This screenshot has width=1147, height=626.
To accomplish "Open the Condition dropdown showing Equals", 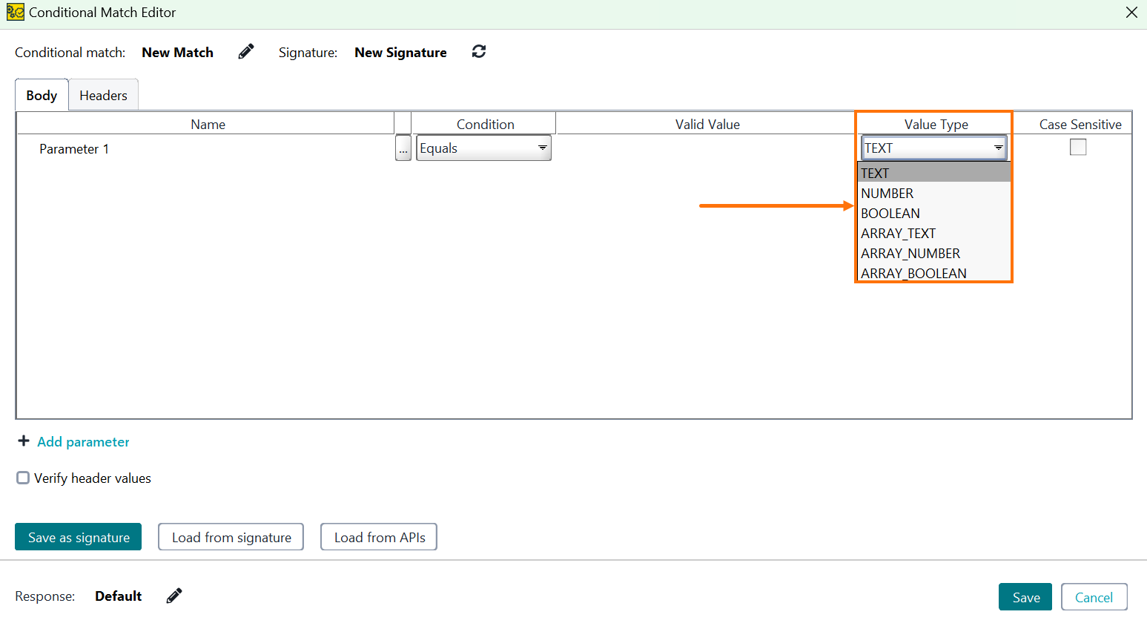I will 542,148.
